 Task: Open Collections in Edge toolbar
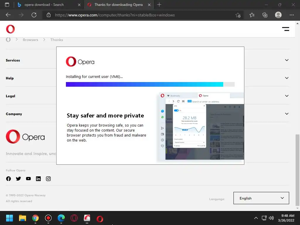(x=265, y=15)
